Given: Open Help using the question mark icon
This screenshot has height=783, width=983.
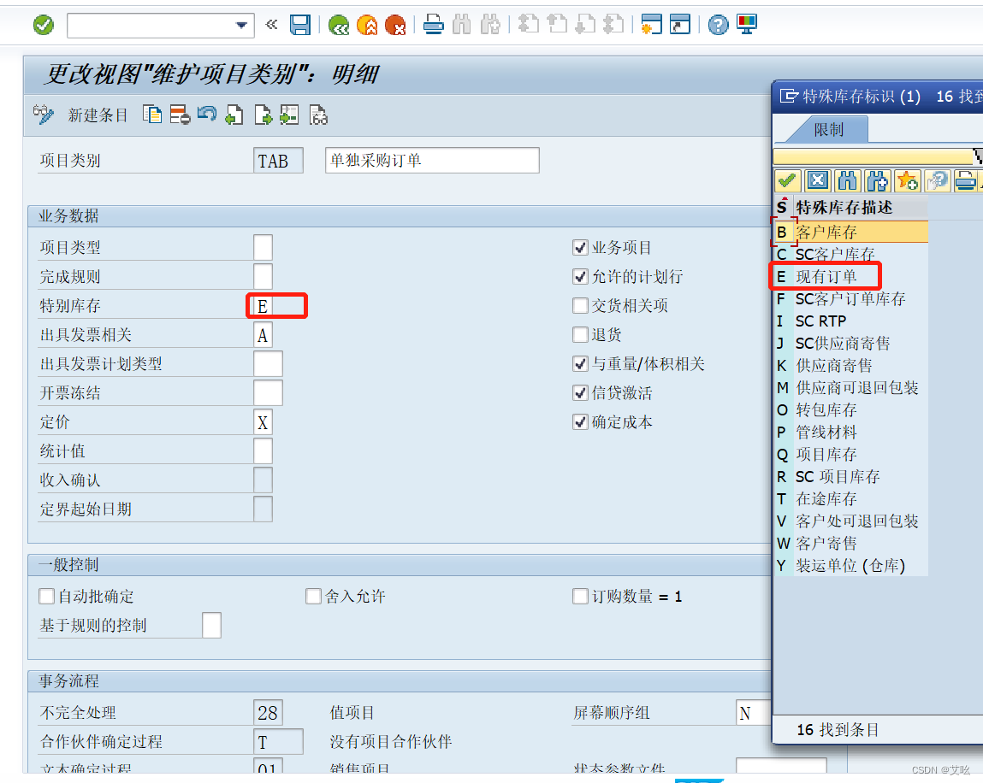Looking at the screenshot, I should tap(717, 24).
